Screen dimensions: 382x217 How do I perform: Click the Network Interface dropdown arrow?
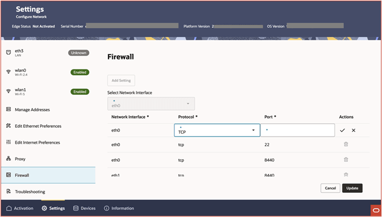188,104
